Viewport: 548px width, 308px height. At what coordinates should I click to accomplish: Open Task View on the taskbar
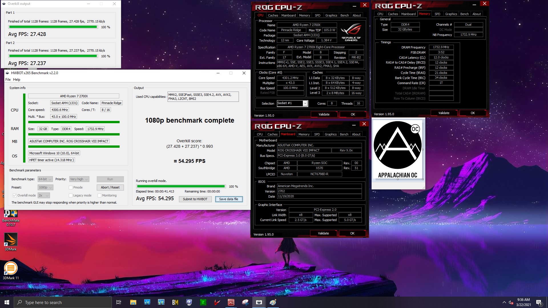pos(119,302)
